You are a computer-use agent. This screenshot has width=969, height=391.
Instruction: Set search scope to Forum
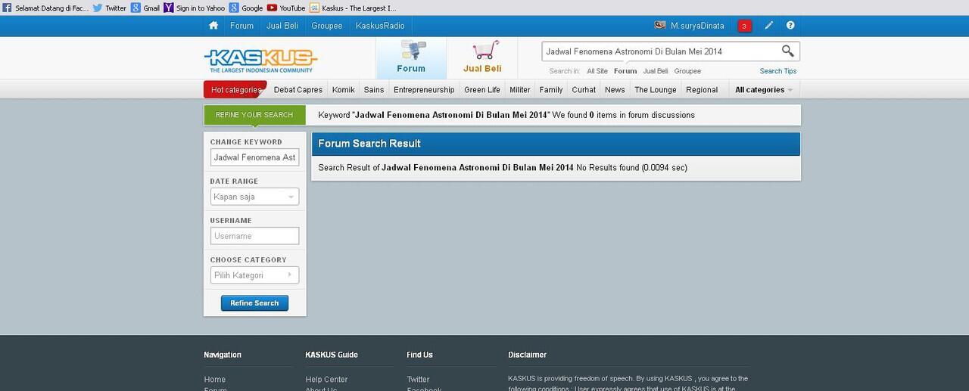(x=625, y=71)
